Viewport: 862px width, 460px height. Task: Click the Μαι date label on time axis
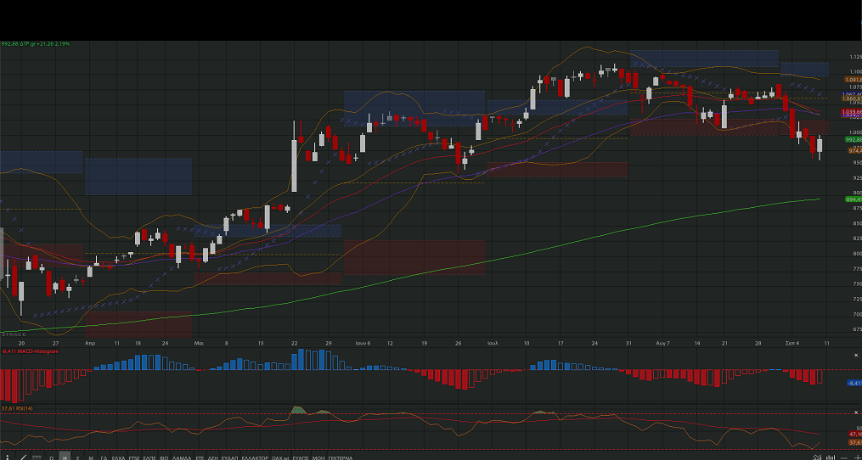[199, 343]
